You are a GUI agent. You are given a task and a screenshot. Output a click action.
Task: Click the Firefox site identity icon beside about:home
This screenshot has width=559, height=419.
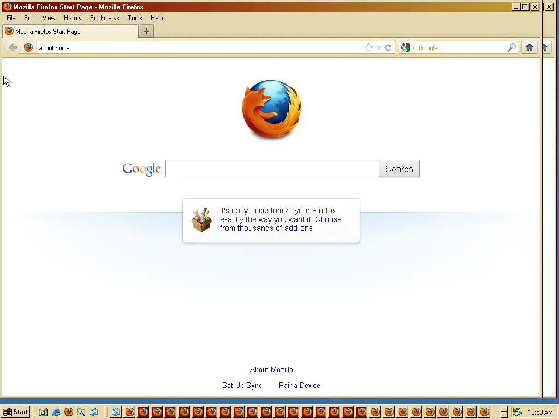pos(28,47)
